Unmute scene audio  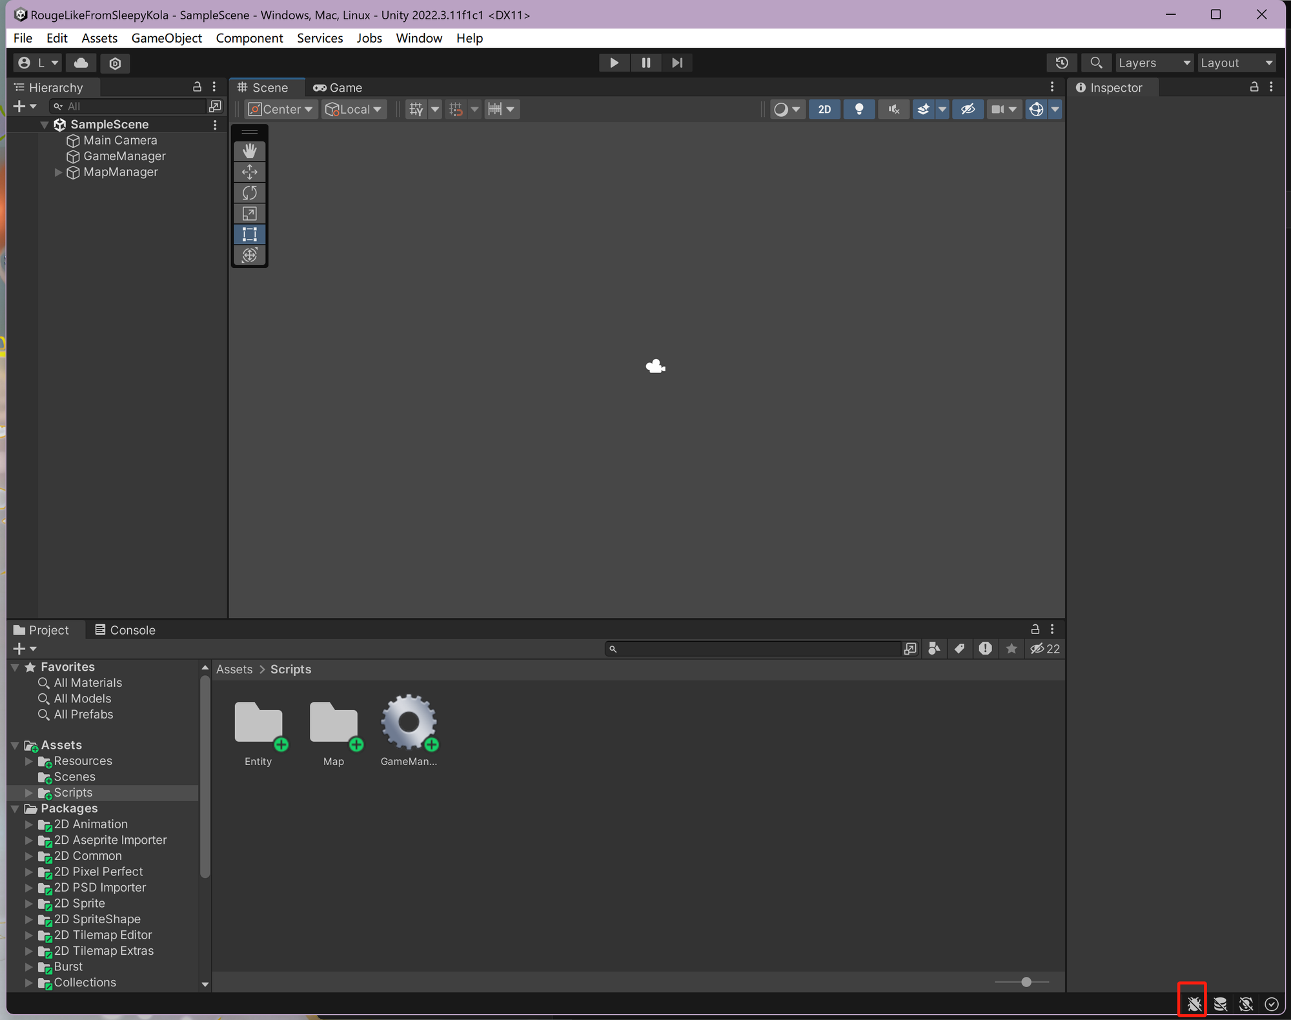coord(893,108)
